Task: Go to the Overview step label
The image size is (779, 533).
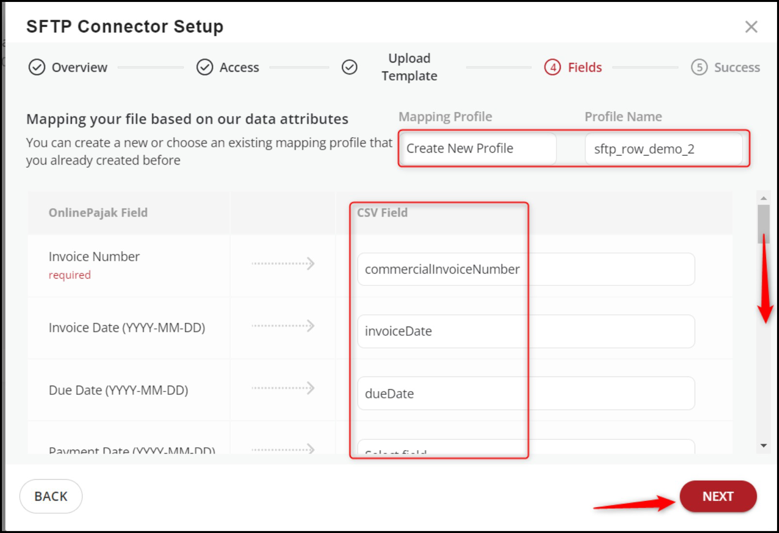Action: coord(80,67)
